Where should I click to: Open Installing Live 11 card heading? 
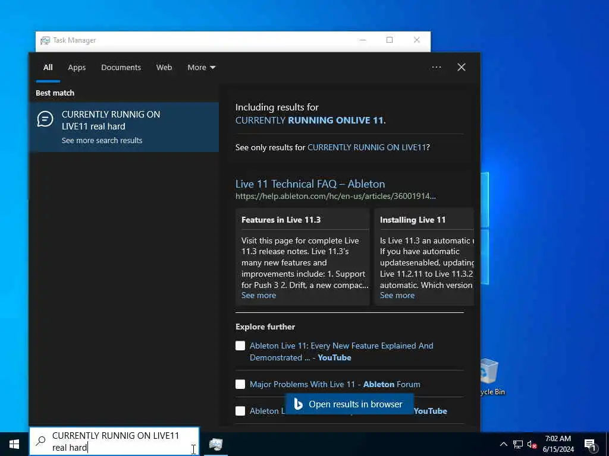[413, 220]
